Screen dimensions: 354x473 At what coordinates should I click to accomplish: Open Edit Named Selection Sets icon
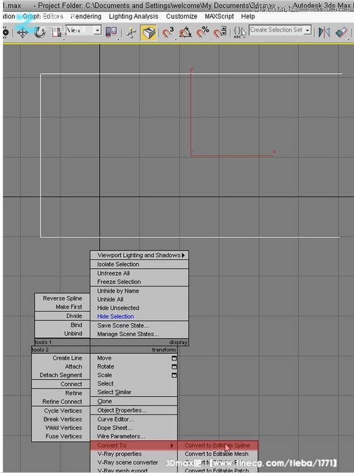(240, 32)
